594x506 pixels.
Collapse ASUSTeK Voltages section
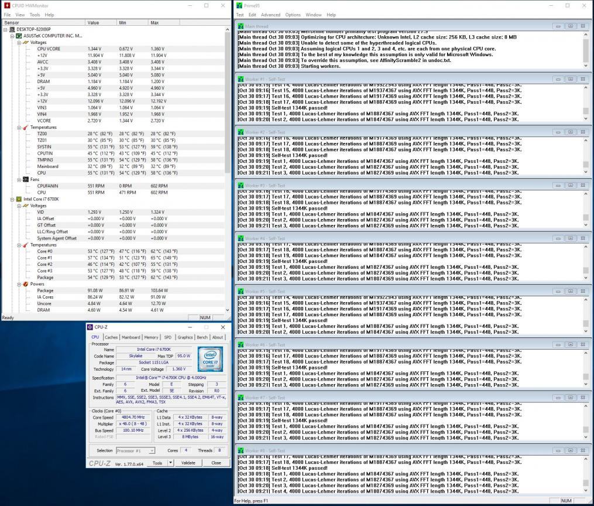19,42
